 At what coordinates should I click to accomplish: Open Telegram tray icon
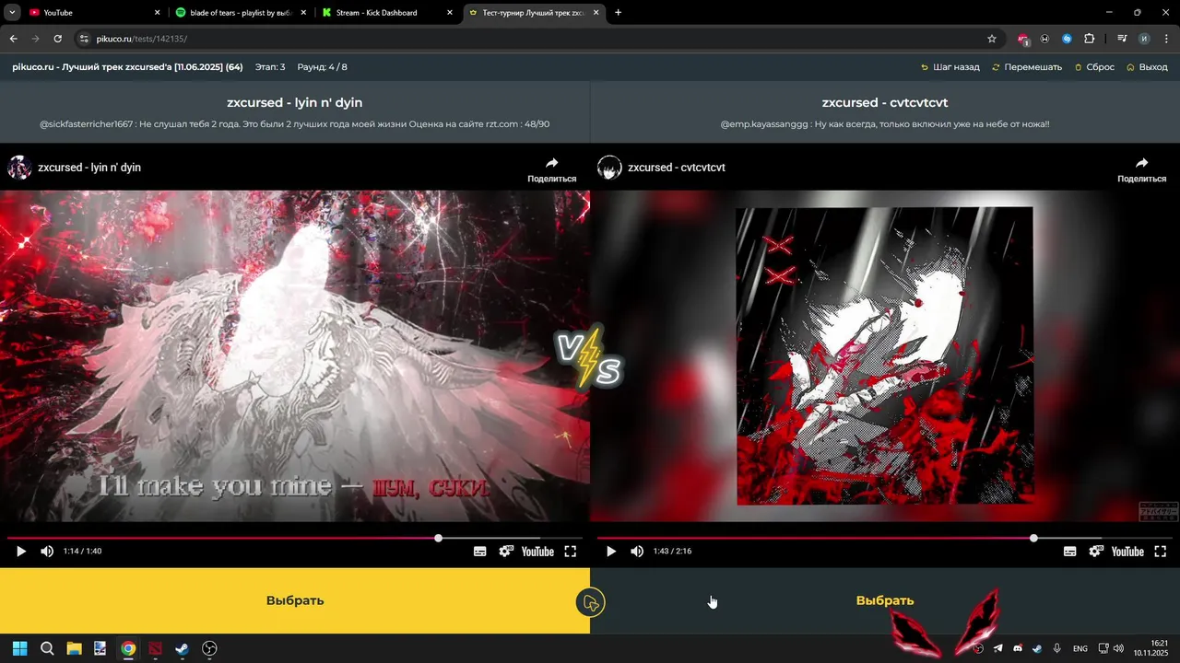point(997,648)
